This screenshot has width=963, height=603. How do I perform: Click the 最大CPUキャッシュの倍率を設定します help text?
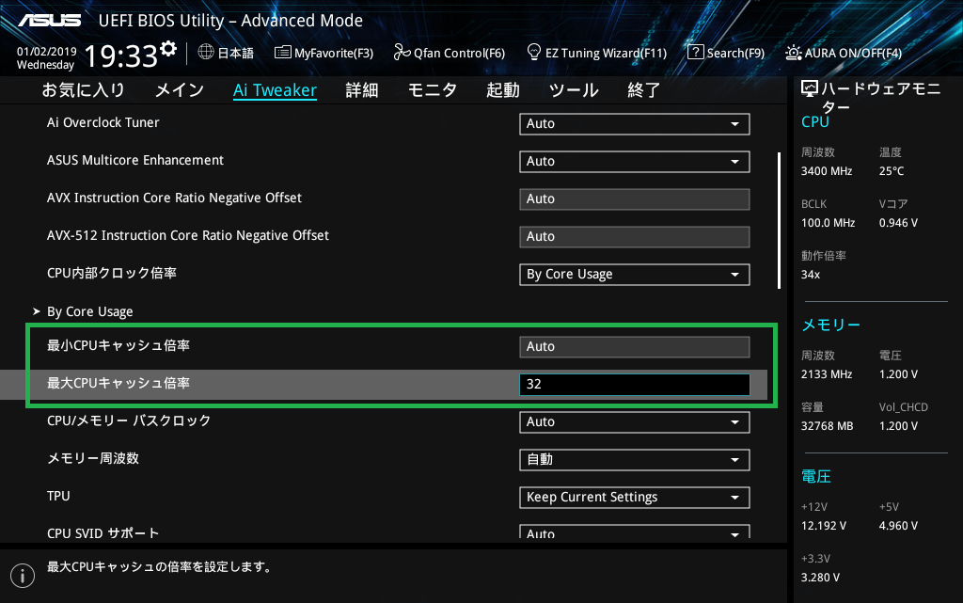tap(160, 566)
